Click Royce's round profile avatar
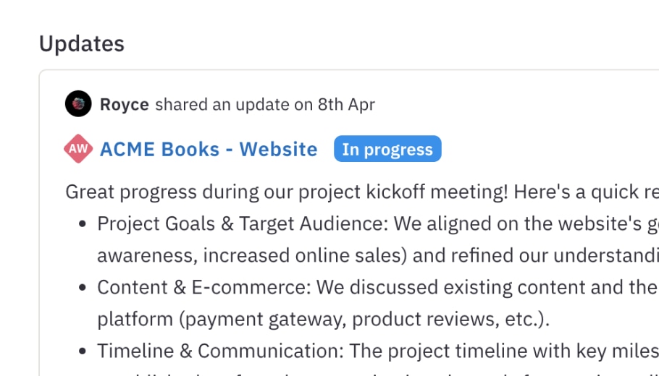Viewport: 659px width, 376px height. coord(78,103)
